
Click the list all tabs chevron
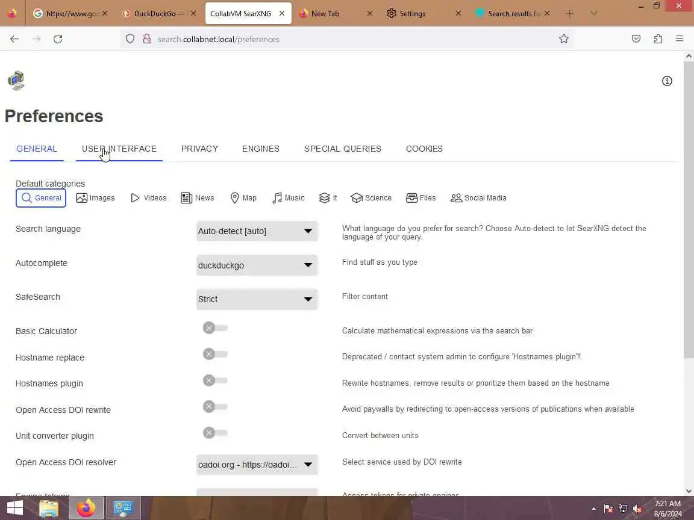click(x=593, y=14)
